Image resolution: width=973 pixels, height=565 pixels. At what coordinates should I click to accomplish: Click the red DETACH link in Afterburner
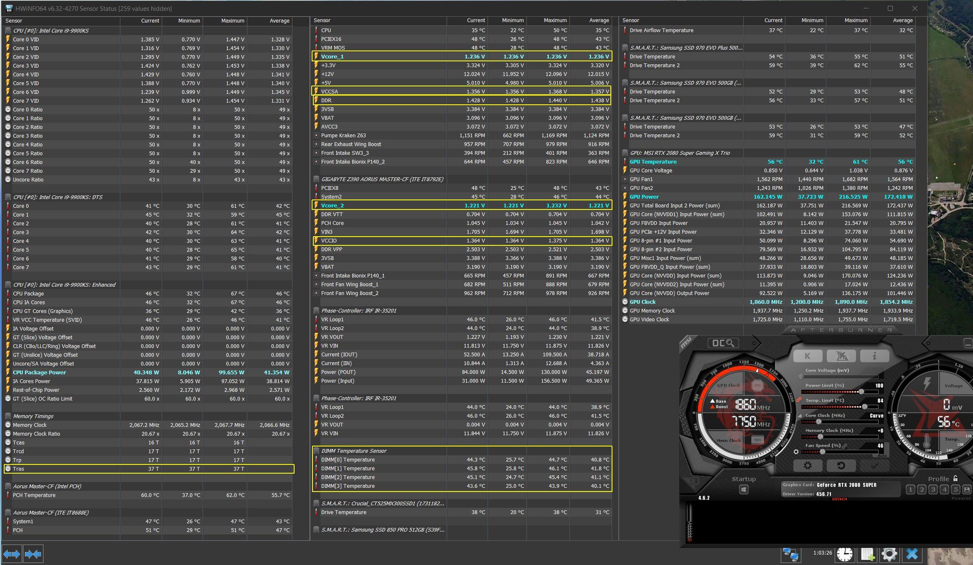[839, 499]
